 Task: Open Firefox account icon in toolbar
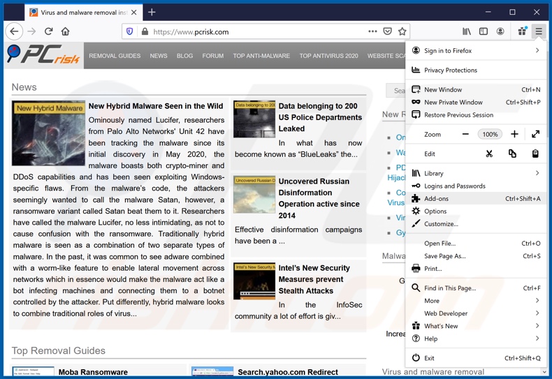point(500,31)
